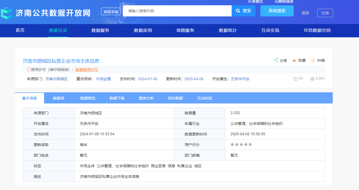Click the 商业贸易 tag
Viewport: 359px width, 190px height.
tap(158, 166)
